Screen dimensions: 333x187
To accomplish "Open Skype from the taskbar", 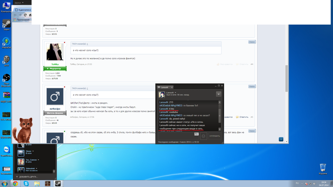I will (x=26, y=183).
